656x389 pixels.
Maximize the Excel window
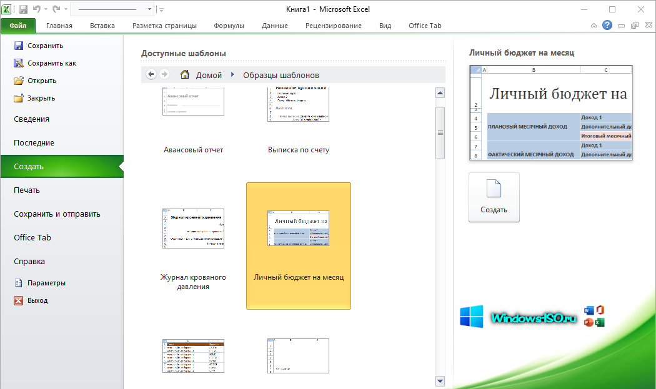tap(612, 9)
